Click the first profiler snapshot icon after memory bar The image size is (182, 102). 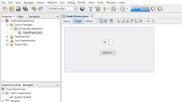coord(153,9)
